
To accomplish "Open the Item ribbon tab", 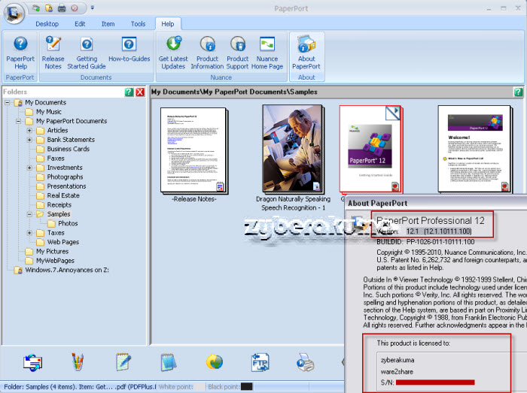I will pyautogui.click(x=108, y=24).
